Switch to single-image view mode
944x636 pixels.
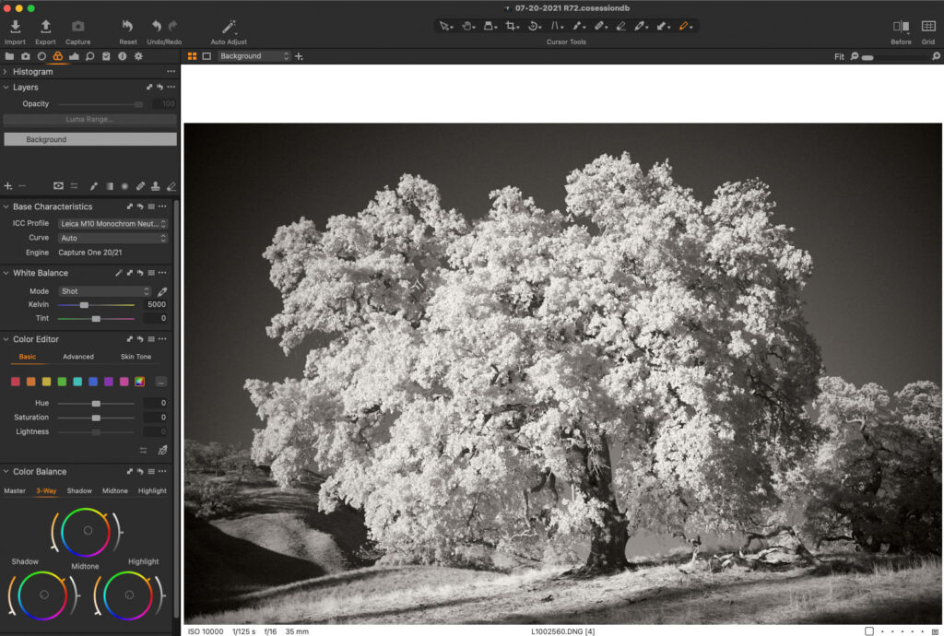pos(206,56)
